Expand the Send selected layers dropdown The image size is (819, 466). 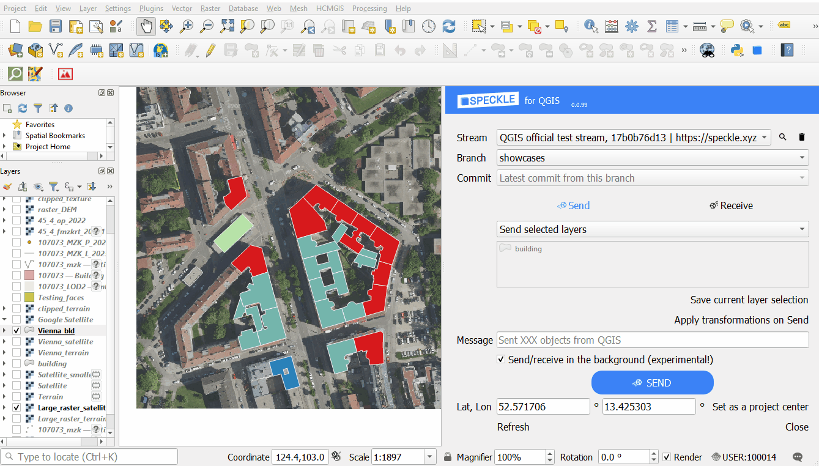(x=653, y=229)
